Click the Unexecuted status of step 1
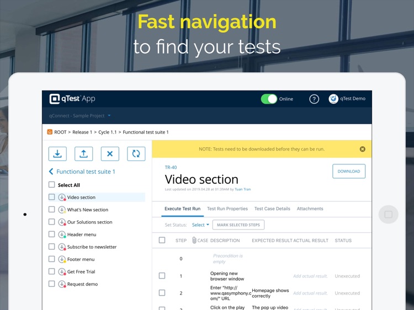 point(347,276)
